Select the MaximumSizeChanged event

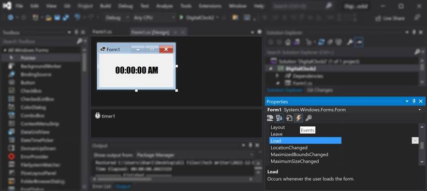295,161
